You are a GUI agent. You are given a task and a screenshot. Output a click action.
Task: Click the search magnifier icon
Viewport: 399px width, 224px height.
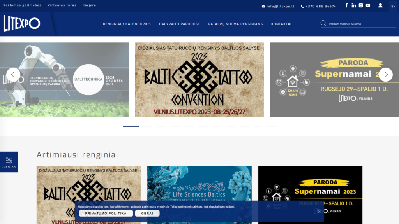[x=323, y=23]
